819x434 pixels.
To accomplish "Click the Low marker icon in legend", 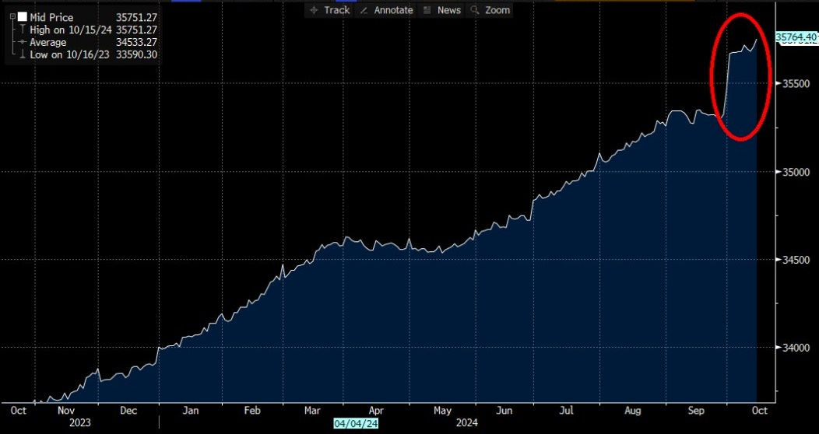I will pyautogui.click(x=23, y=54).
